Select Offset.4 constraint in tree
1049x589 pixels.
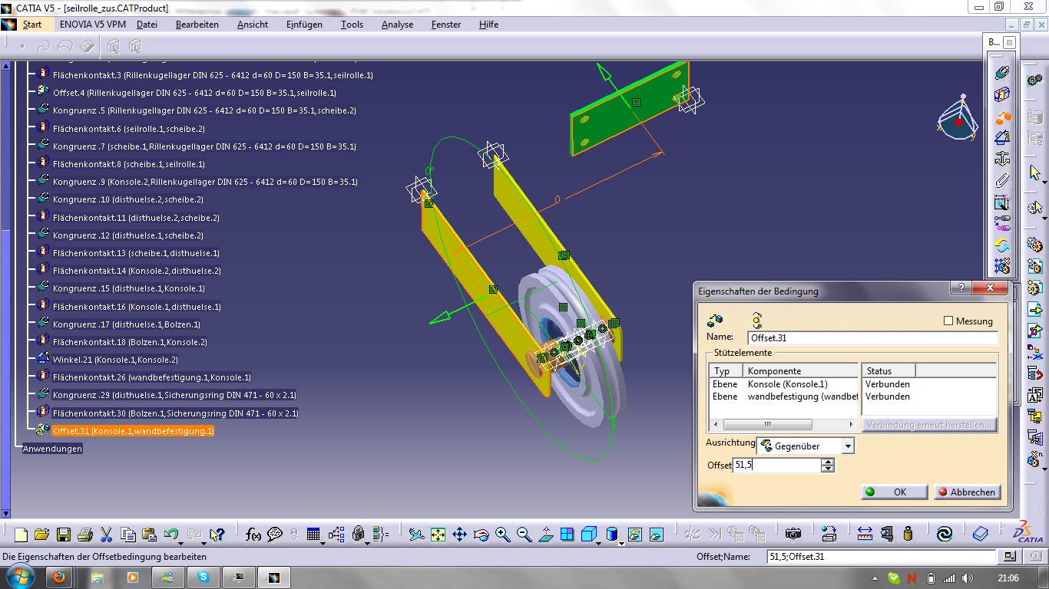(194, 93)
